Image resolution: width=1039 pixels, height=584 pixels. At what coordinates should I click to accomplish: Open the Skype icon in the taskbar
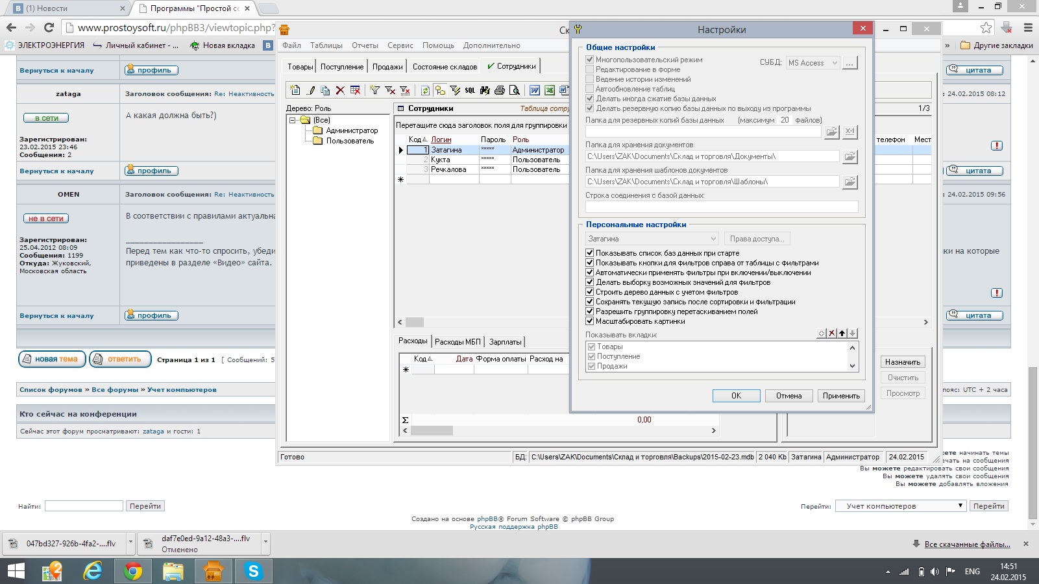click(x=253, y=571)
